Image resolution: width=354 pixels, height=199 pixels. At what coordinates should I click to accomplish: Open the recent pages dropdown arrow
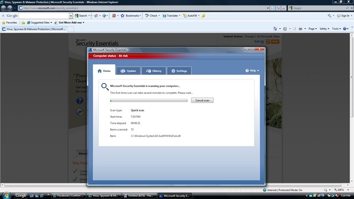(15, 8)
